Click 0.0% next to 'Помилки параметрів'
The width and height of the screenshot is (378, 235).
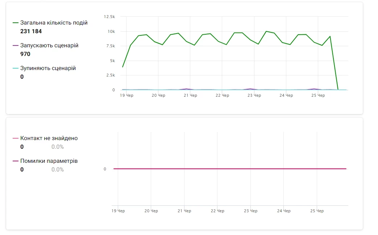tap(58, 170)
